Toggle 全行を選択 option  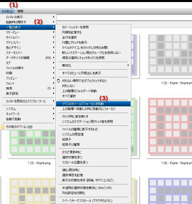coord(93,37)
